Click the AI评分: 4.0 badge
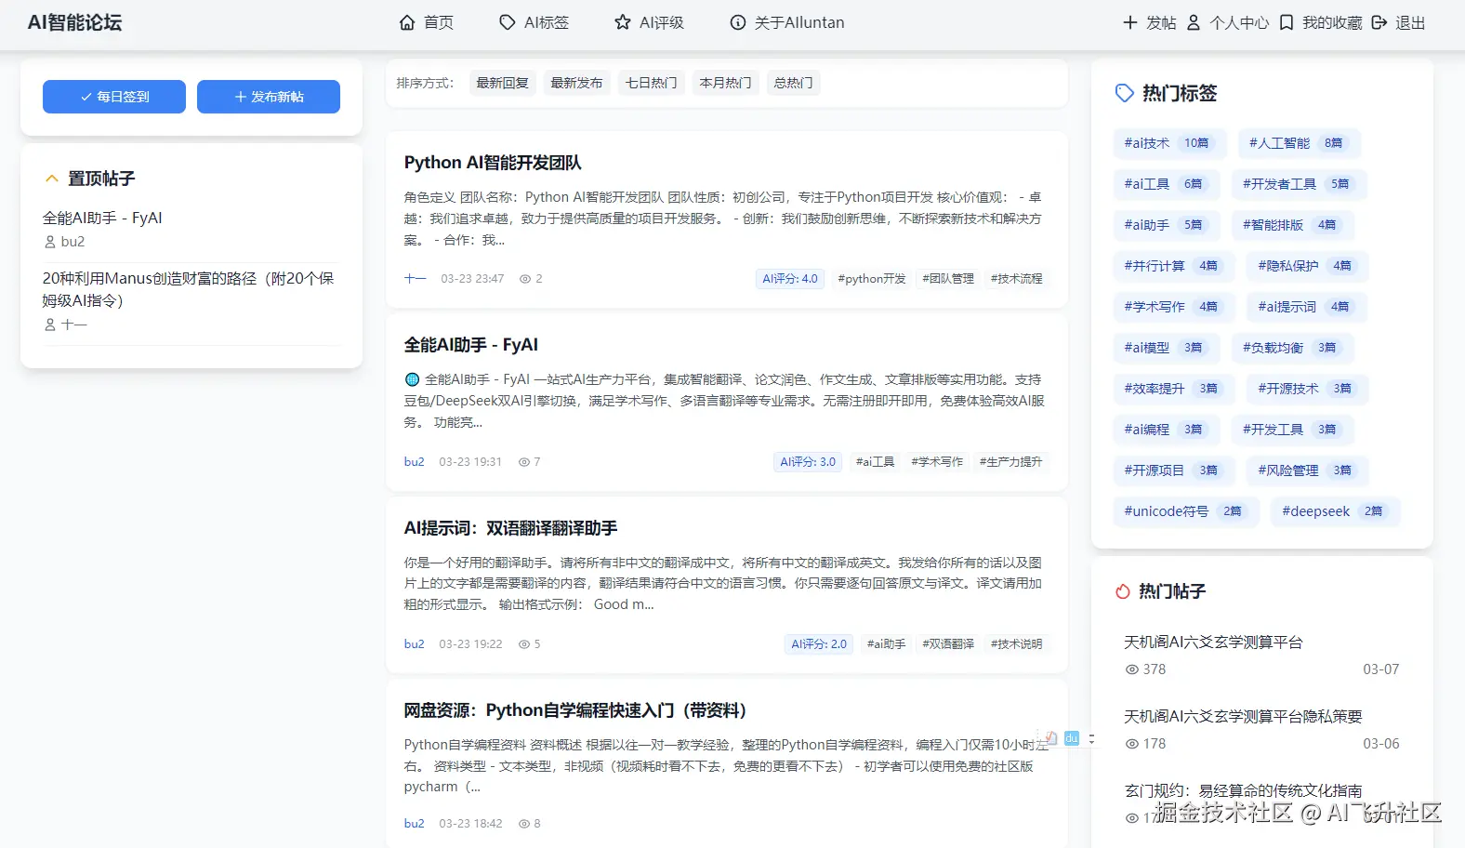Image resolution: width=1465 pixels, height=848 pixels. [x=790, y=279]
